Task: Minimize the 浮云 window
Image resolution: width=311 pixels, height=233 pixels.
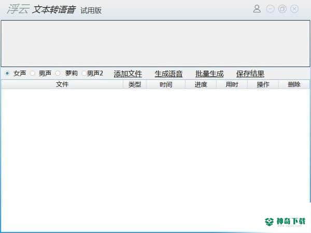Action: pos(270,9)
